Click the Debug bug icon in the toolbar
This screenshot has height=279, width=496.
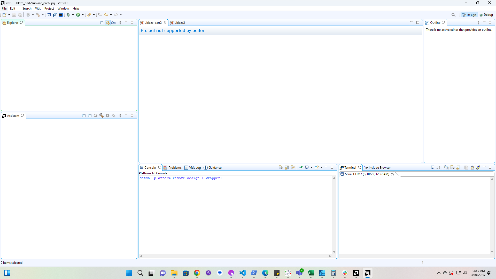pos(68,15)
